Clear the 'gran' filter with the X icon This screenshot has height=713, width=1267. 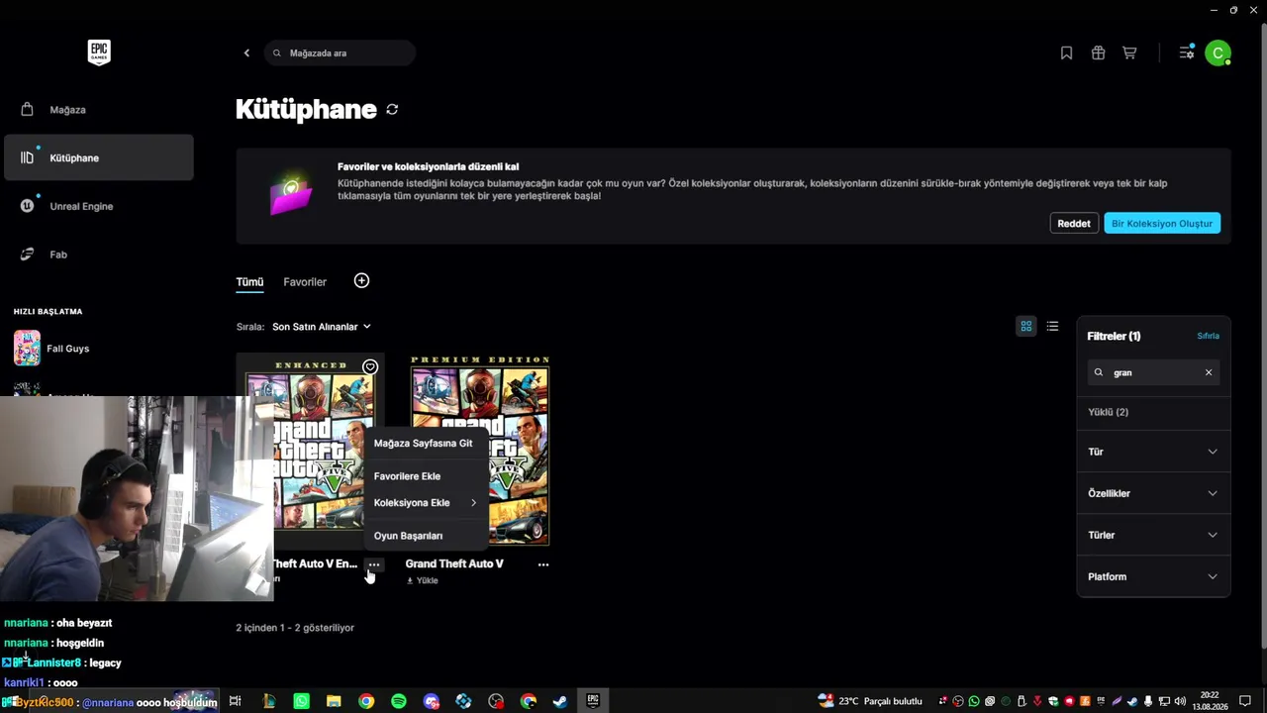pyautogui.click(x=1209, y=372)
